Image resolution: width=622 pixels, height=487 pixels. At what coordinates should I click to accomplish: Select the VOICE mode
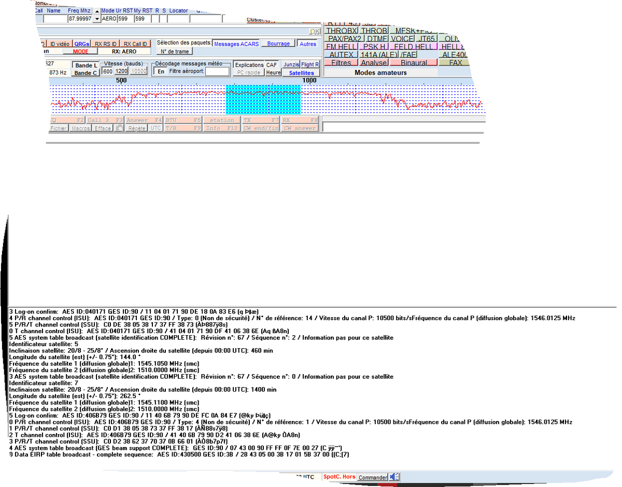402,39
